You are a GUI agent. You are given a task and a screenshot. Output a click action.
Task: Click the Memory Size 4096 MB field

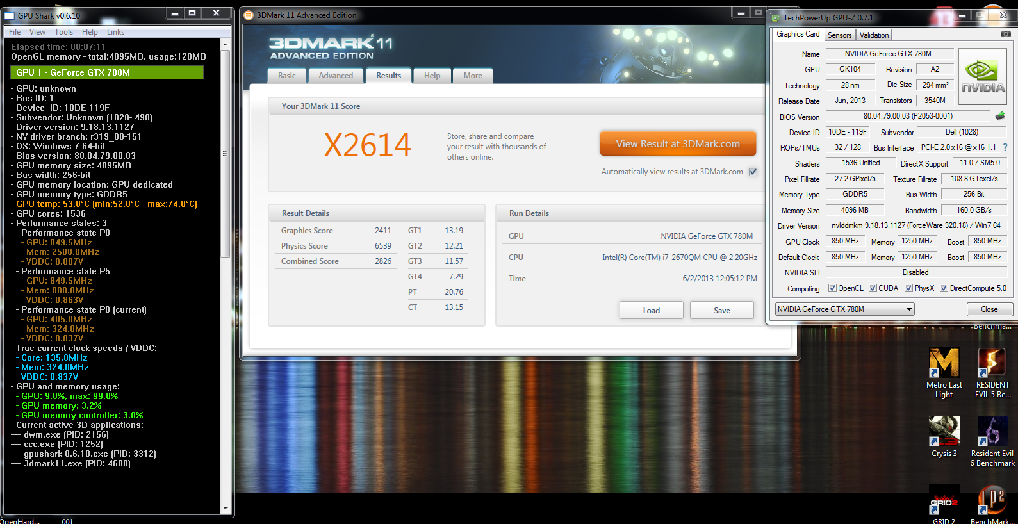(x=855, y=210)
